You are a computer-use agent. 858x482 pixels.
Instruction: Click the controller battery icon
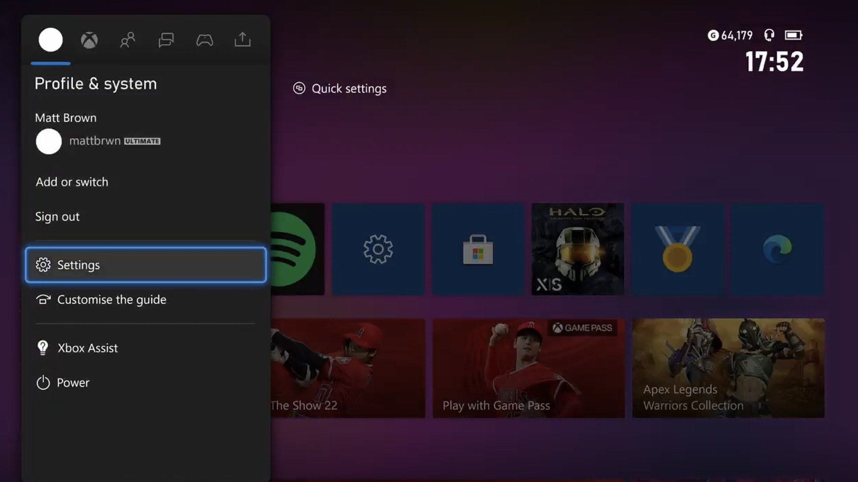point(793,35)
